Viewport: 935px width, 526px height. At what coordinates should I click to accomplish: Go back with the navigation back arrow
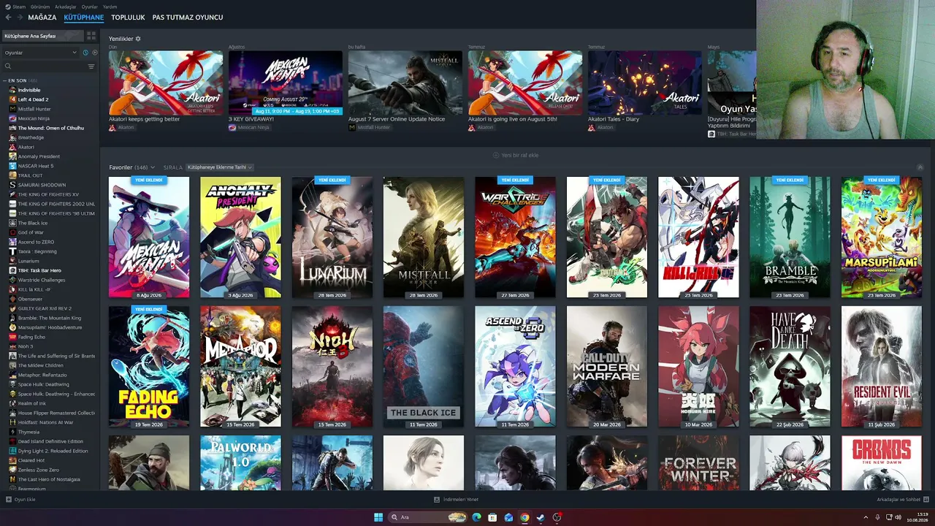point(9,18)
